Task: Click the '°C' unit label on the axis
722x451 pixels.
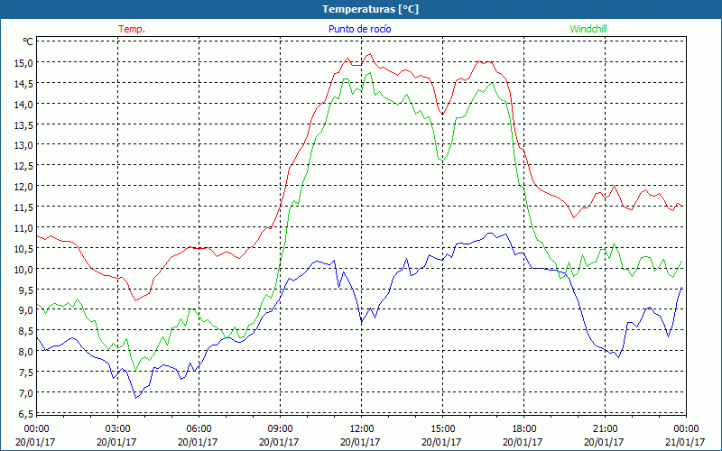Action: 28,41
